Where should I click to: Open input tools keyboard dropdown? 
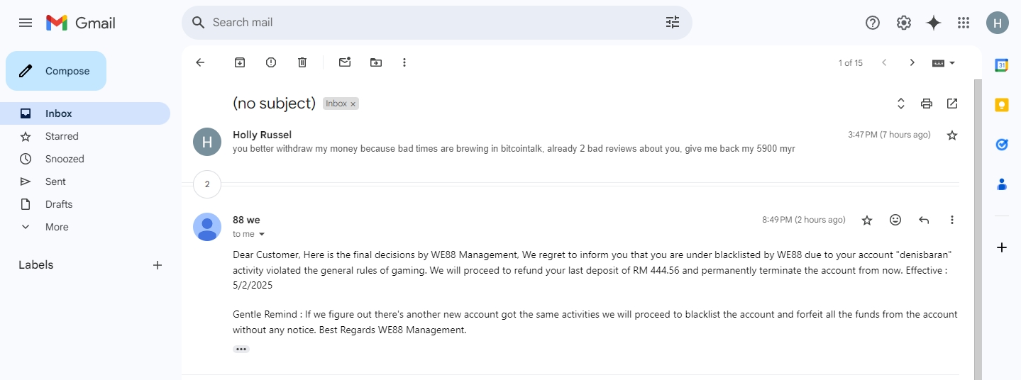[x=944, y=62]
